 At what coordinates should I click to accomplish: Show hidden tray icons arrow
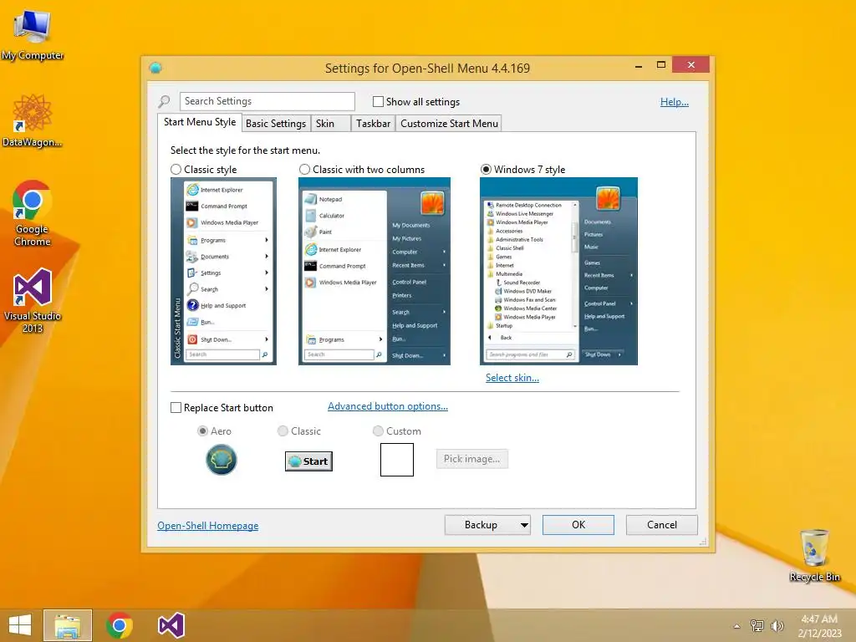coord(736,626)
